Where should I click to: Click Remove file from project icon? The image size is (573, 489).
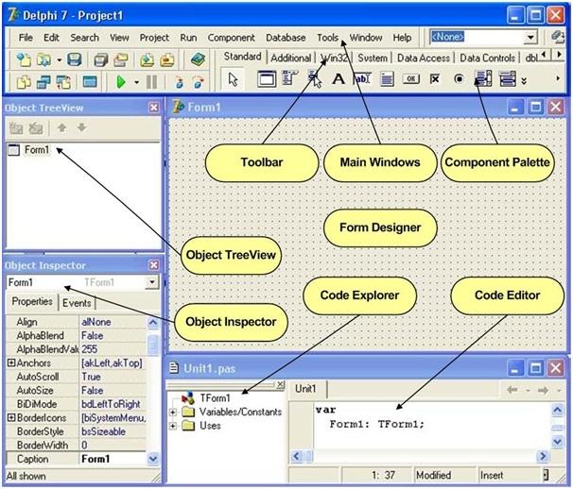click(x=166, y=59)
